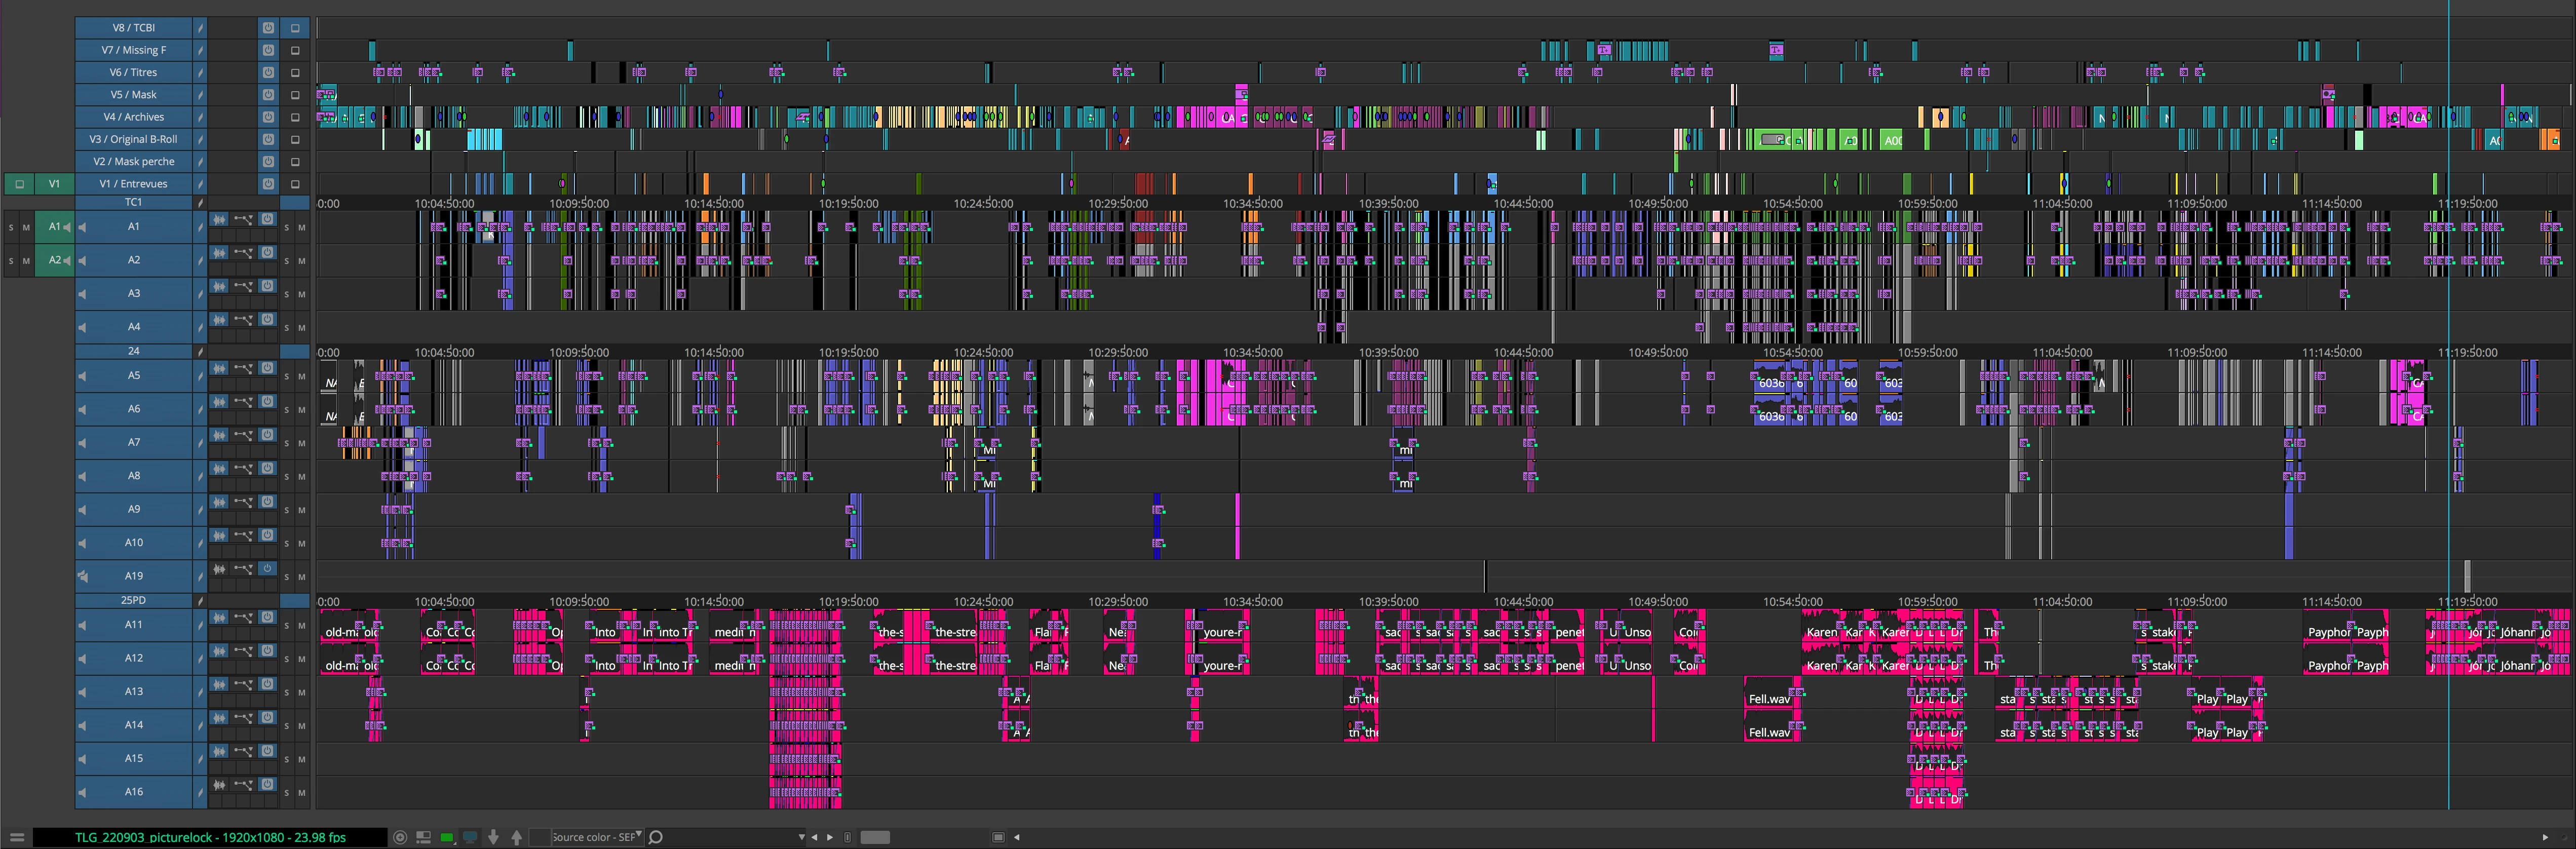
Task: Click the forward navigation arrow button at bottom right
Action: click(830, 837)
